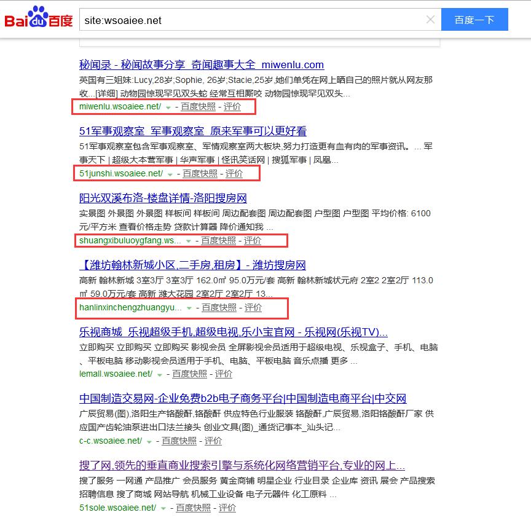Click the green hanlinxinchengzhuangyu... URL
Screen dimensions: 531x526
click(x=131, y=307)
